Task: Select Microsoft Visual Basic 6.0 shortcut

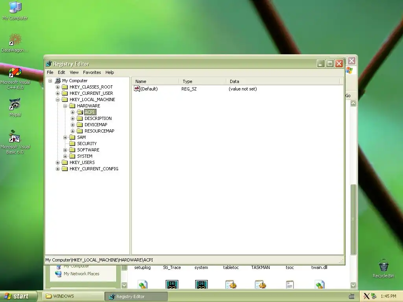Action: coord(15,142)
